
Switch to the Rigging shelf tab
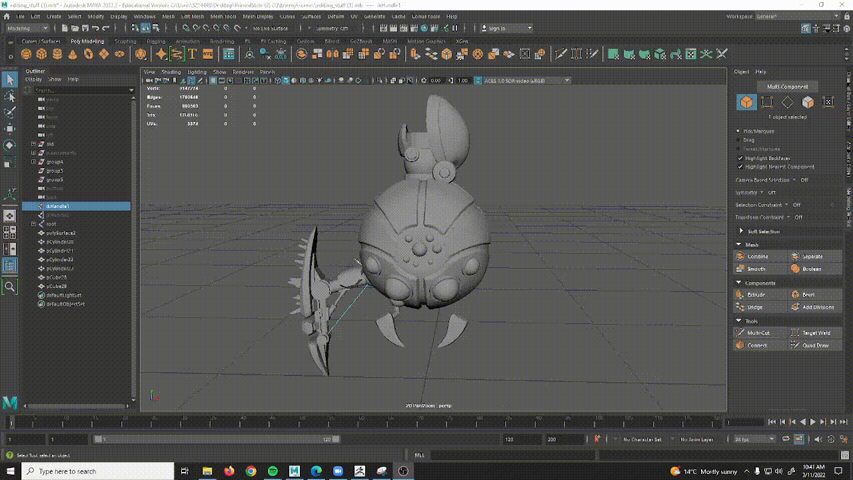click(x=156, y=41)
